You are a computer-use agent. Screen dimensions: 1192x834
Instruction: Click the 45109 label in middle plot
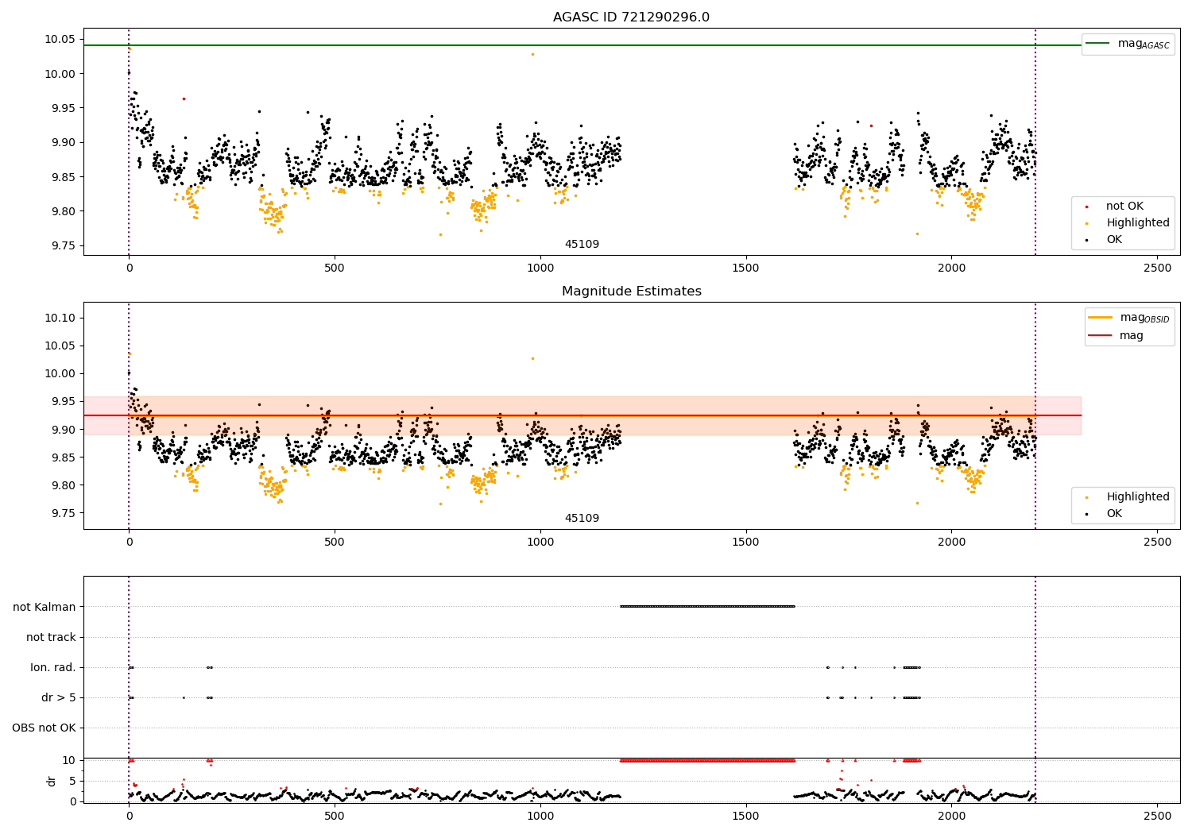pos(582,519)
